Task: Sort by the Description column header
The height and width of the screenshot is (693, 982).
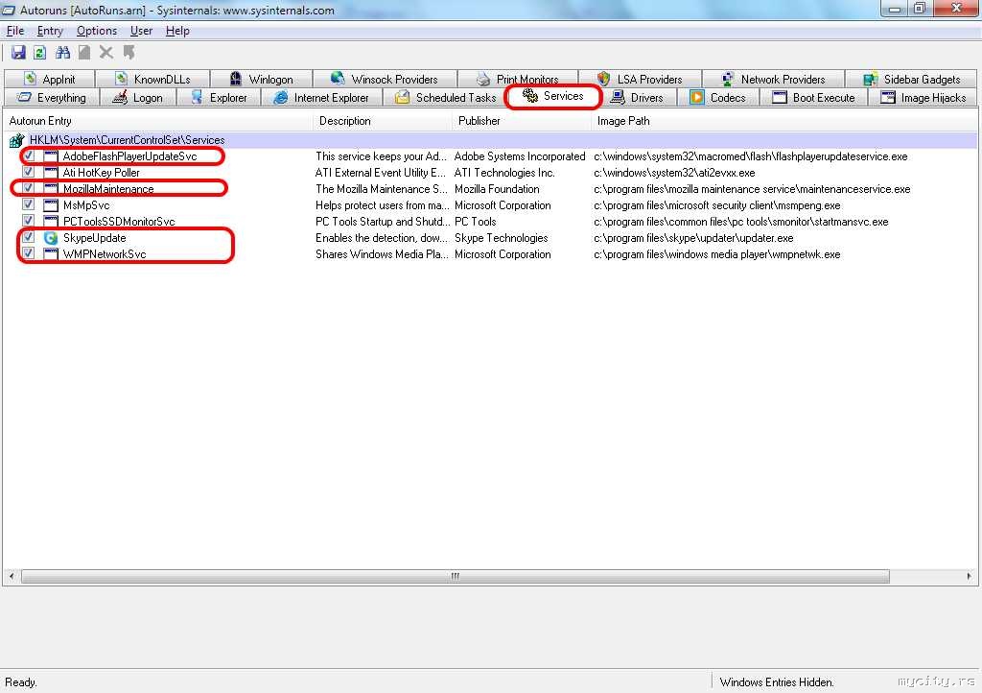Action: tap(382, 121)
